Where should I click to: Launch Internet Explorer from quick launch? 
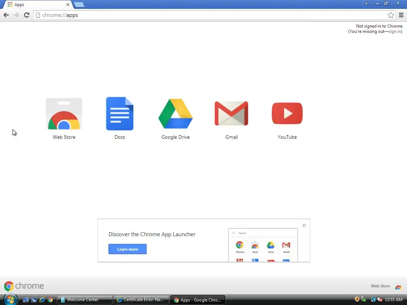click(42, 300)
